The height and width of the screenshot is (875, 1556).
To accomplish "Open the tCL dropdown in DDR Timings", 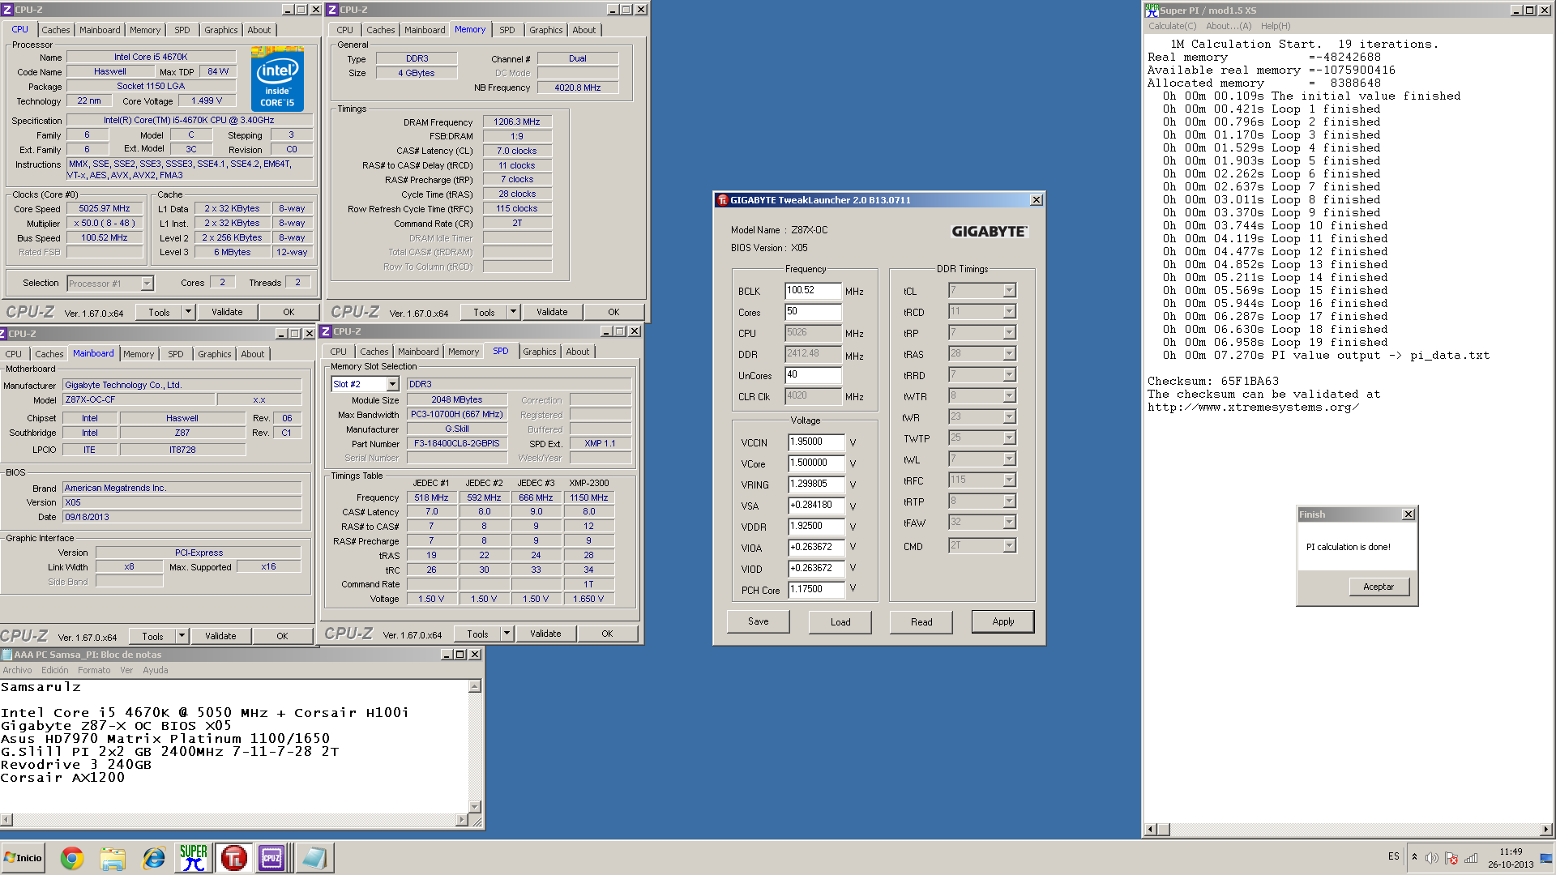I will 1009,290.
